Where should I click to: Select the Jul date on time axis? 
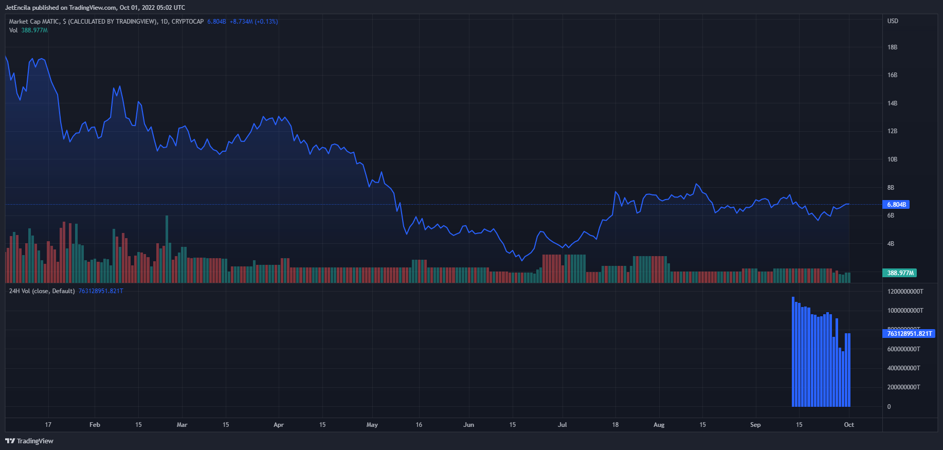tap(563, 425)
